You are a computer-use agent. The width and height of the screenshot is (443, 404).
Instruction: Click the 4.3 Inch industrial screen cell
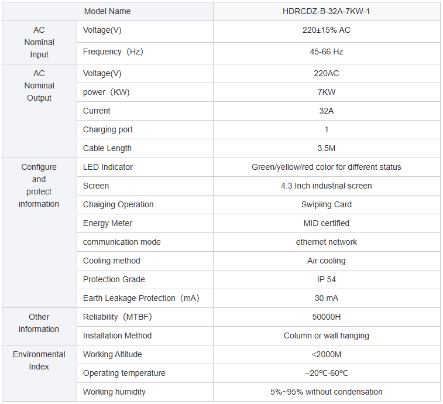(326, 186)
